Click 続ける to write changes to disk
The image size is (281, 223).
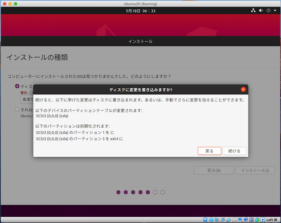click(x=234, y=151)
